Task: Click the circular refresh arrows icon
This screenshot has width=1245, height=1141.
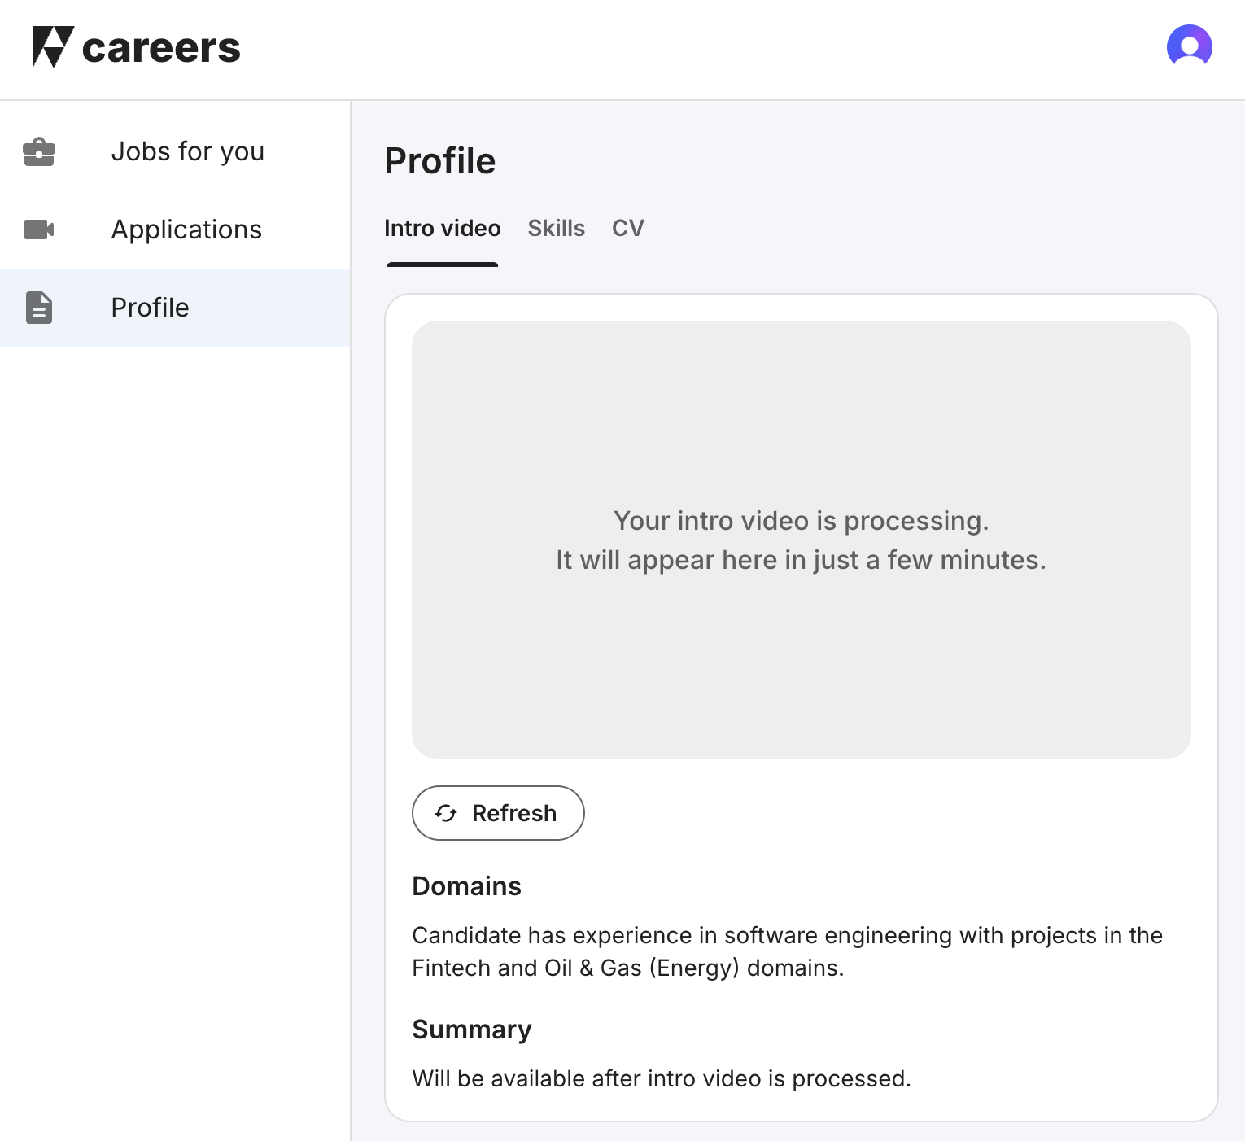Action: [x=447, y=813]
